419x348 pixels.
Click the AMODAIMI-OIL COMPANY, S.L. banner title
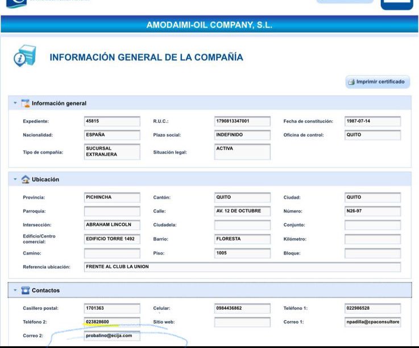tap(209, 25)
